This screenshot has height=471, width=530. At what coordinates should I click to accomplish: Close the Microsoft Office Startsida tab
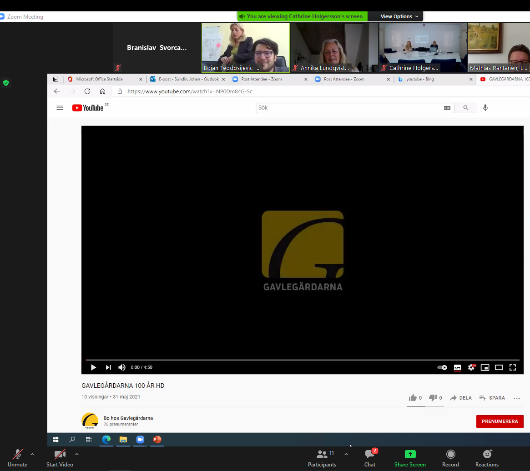point(141,80)
